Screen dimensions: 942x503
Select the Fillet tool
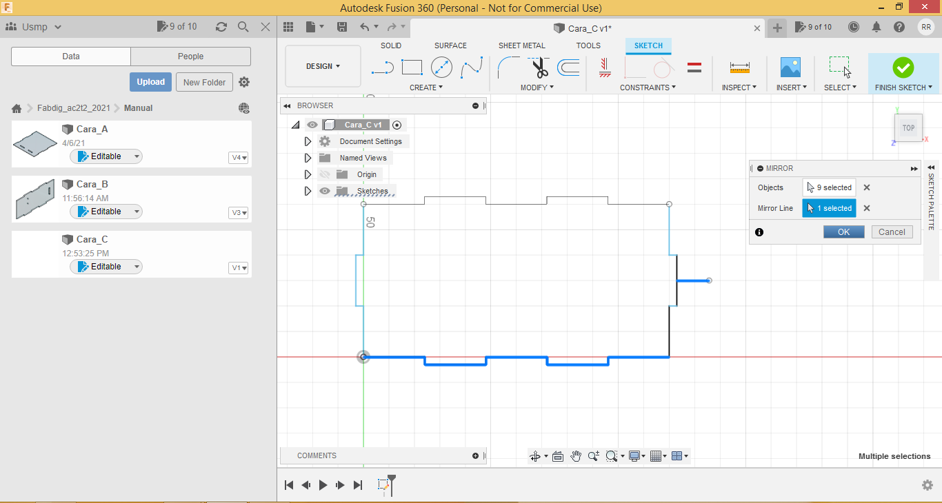[509, 68]
